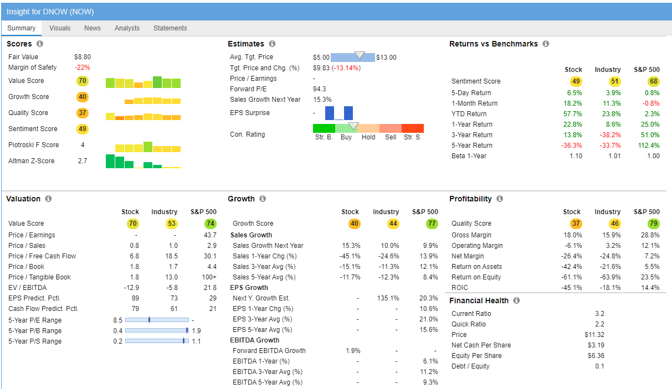This screenshot has width=672, height=389.
Task: Click the Value Score history bar chart
Action: (143, 82)
